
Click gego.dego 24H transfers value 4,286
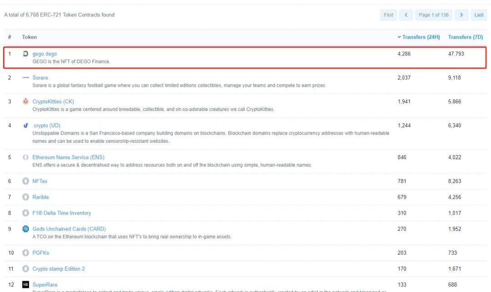[404, 54]
